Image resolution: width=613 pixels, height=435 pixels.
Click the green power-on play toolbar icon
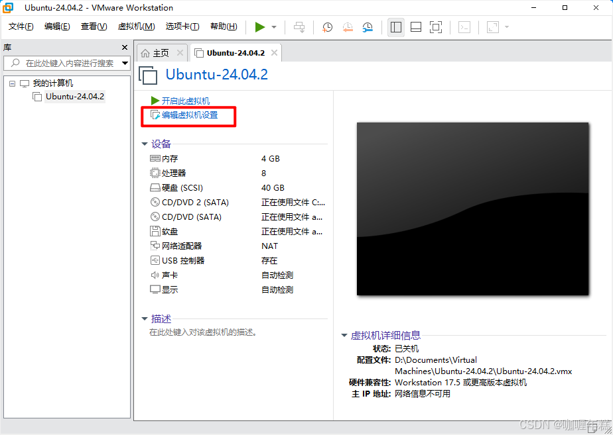click(x=259, y=27)
